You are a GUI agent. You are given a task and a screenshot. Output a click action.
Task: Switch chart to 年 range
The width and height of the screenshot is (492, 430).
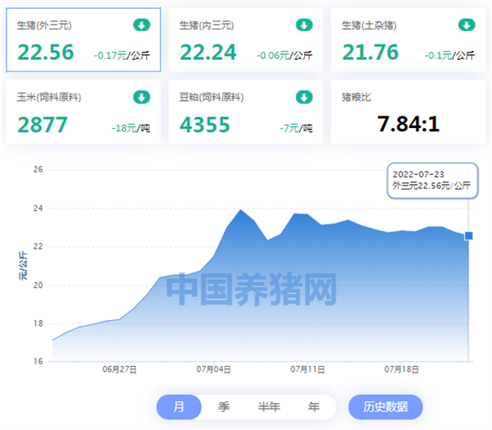[314, 407]
